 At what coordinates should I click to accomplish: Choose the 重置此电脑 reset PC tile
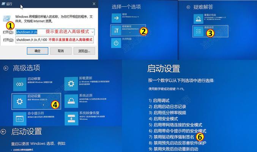[199, 19]
